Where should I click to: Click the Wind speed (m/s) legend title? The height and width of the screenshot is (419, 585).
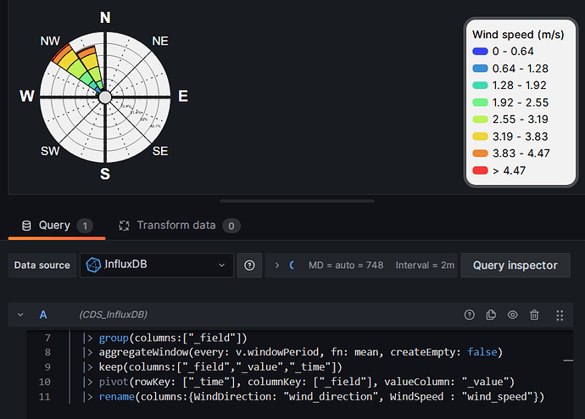coord(518,35)
